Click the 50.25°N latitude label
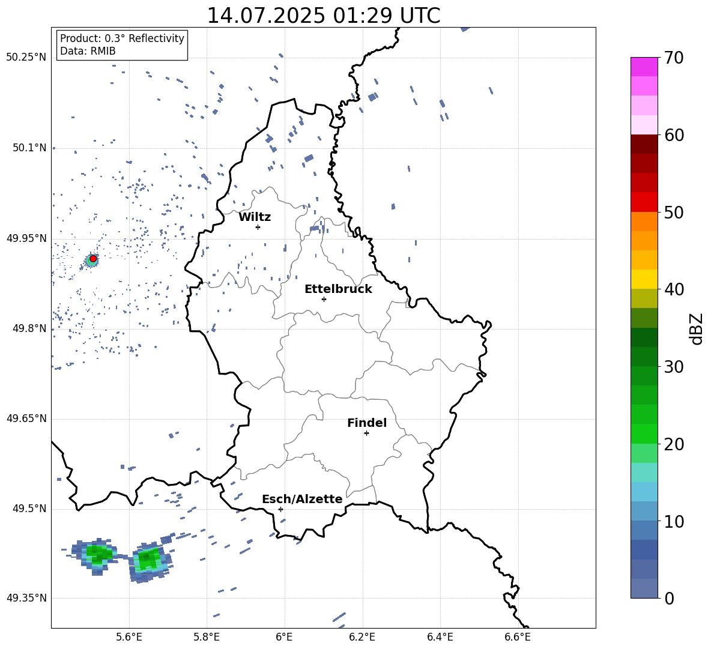This screenshot has width=711, height=649. tap(26, 57)
